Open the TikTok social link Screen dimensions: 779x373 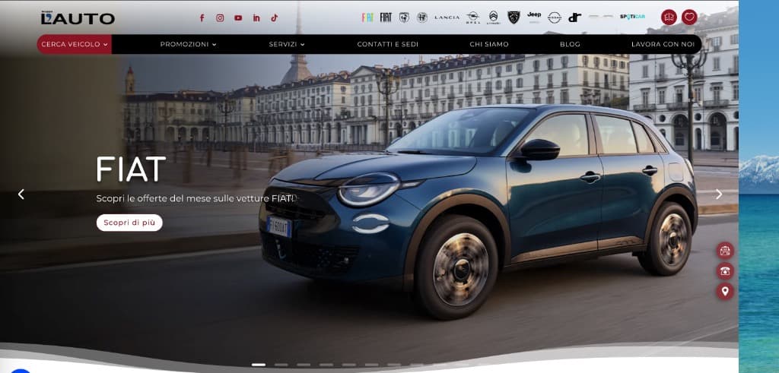274,18
